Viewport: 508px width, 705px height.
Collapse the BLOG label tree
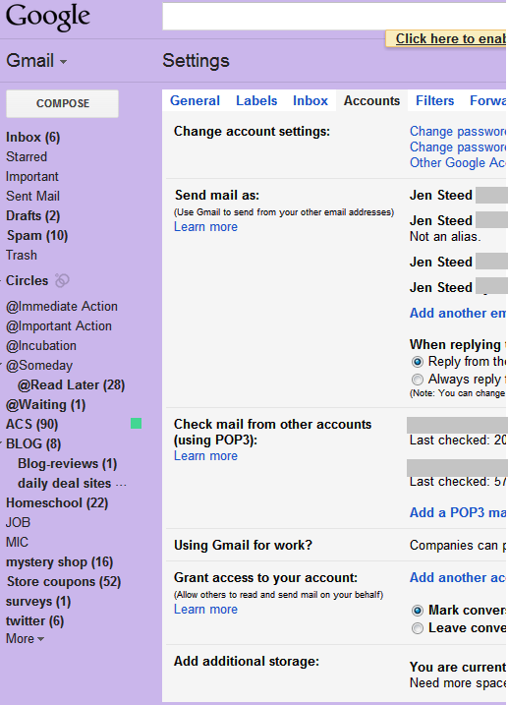[2, 443]
